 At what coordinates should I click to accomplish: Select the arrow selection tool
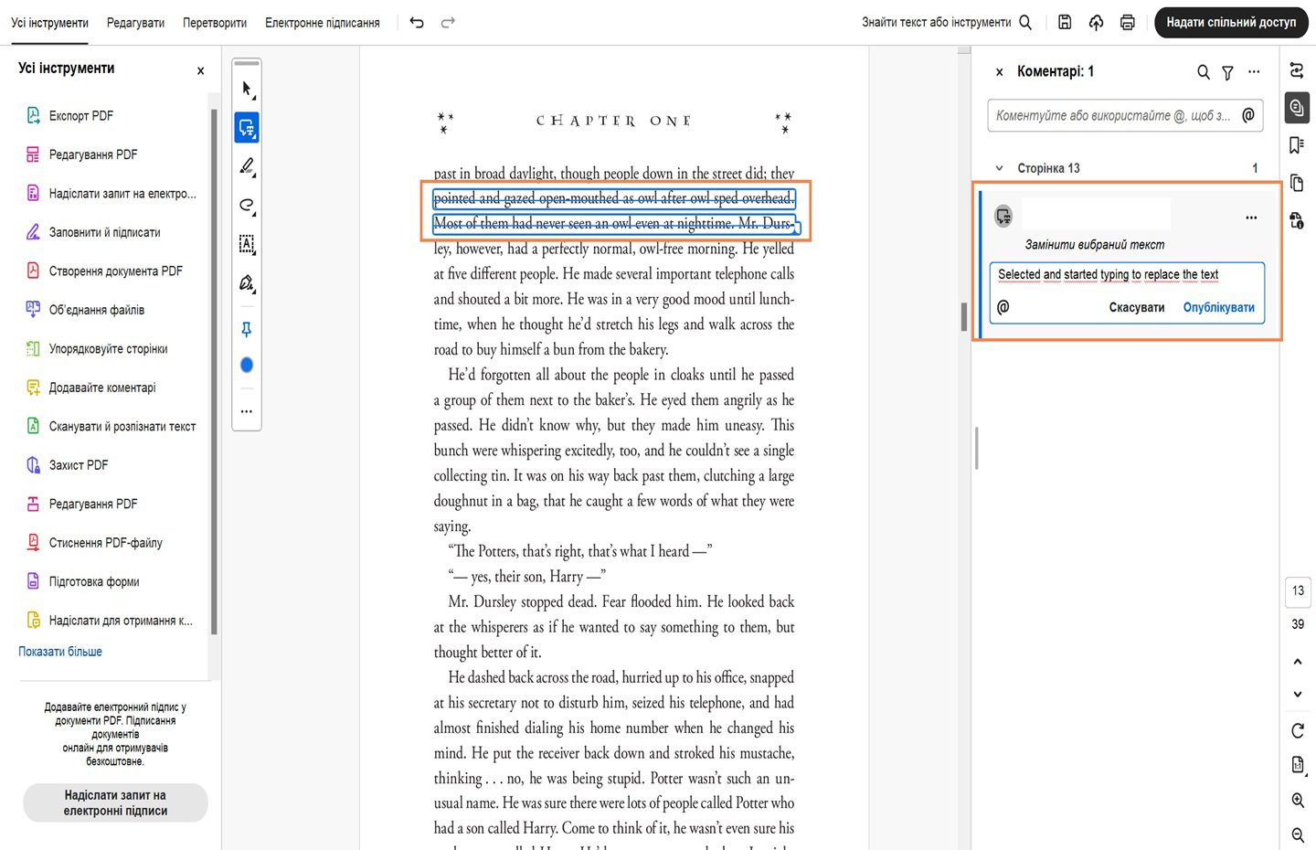click(247, 89)
